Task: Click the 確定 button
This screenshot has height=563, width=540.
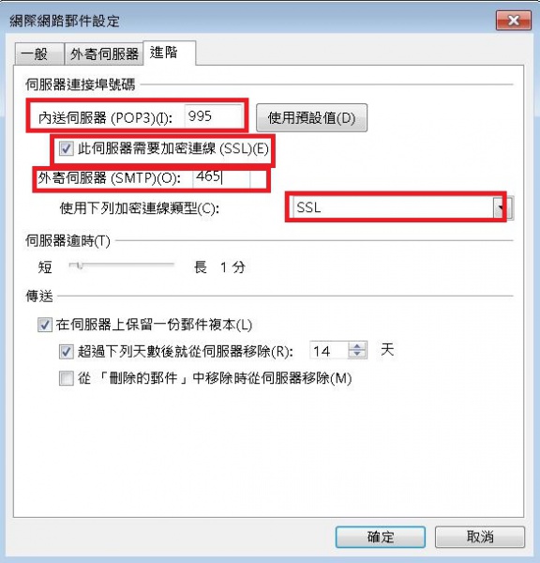Action: 381,537
